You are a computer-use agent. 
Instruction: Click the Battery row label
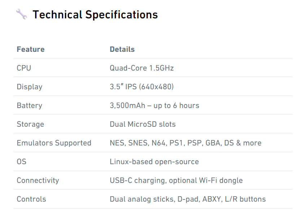(30, 106)
